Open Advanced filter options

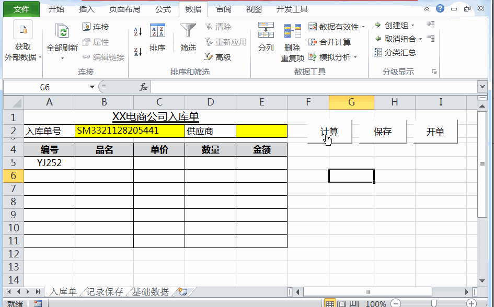[x=217, y=57]
